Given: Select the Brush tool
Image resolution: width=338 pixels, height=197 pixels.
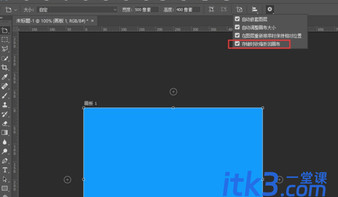Looking at the screenshot, I should pos(4,95).
